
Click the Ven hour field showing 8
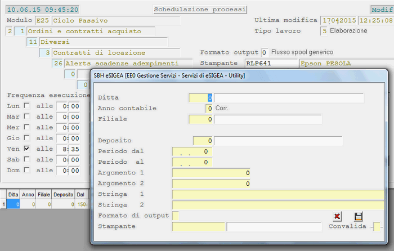point(62,149)
